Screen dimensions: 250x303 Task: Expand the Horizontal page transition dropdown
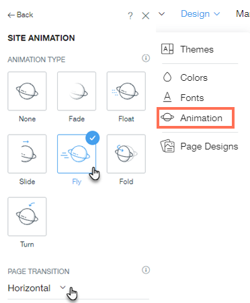pyautogui.click(x=37, y=288)
